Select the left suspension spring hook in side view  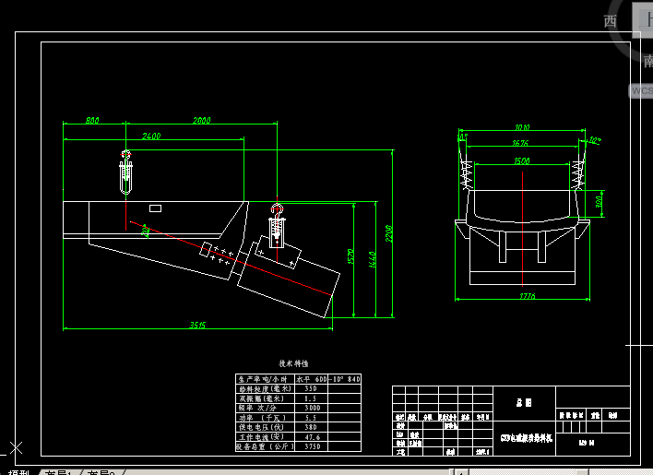point(125,172)
